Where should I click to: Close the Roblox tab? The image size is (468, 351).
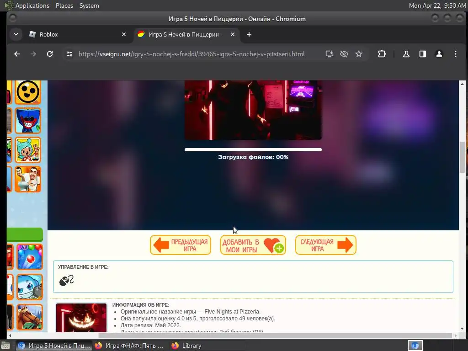click(x=123, y=34)
